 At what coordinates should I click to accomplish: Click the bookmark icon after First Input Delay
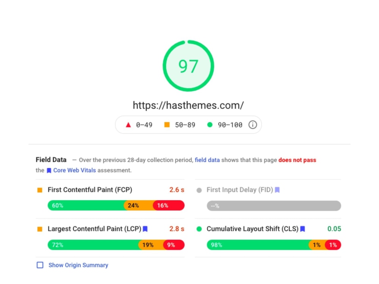[x=277, y=190]
